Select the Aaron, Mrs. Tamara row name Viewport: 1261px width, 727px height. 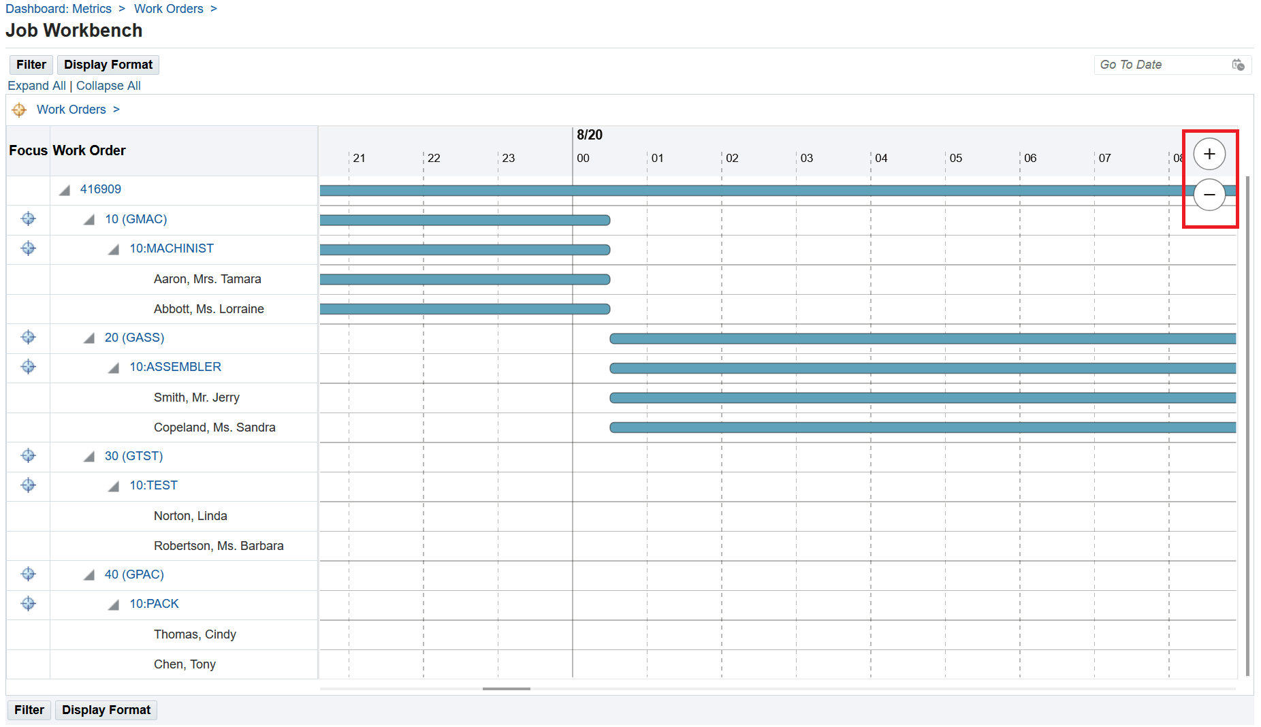point(208,279)
